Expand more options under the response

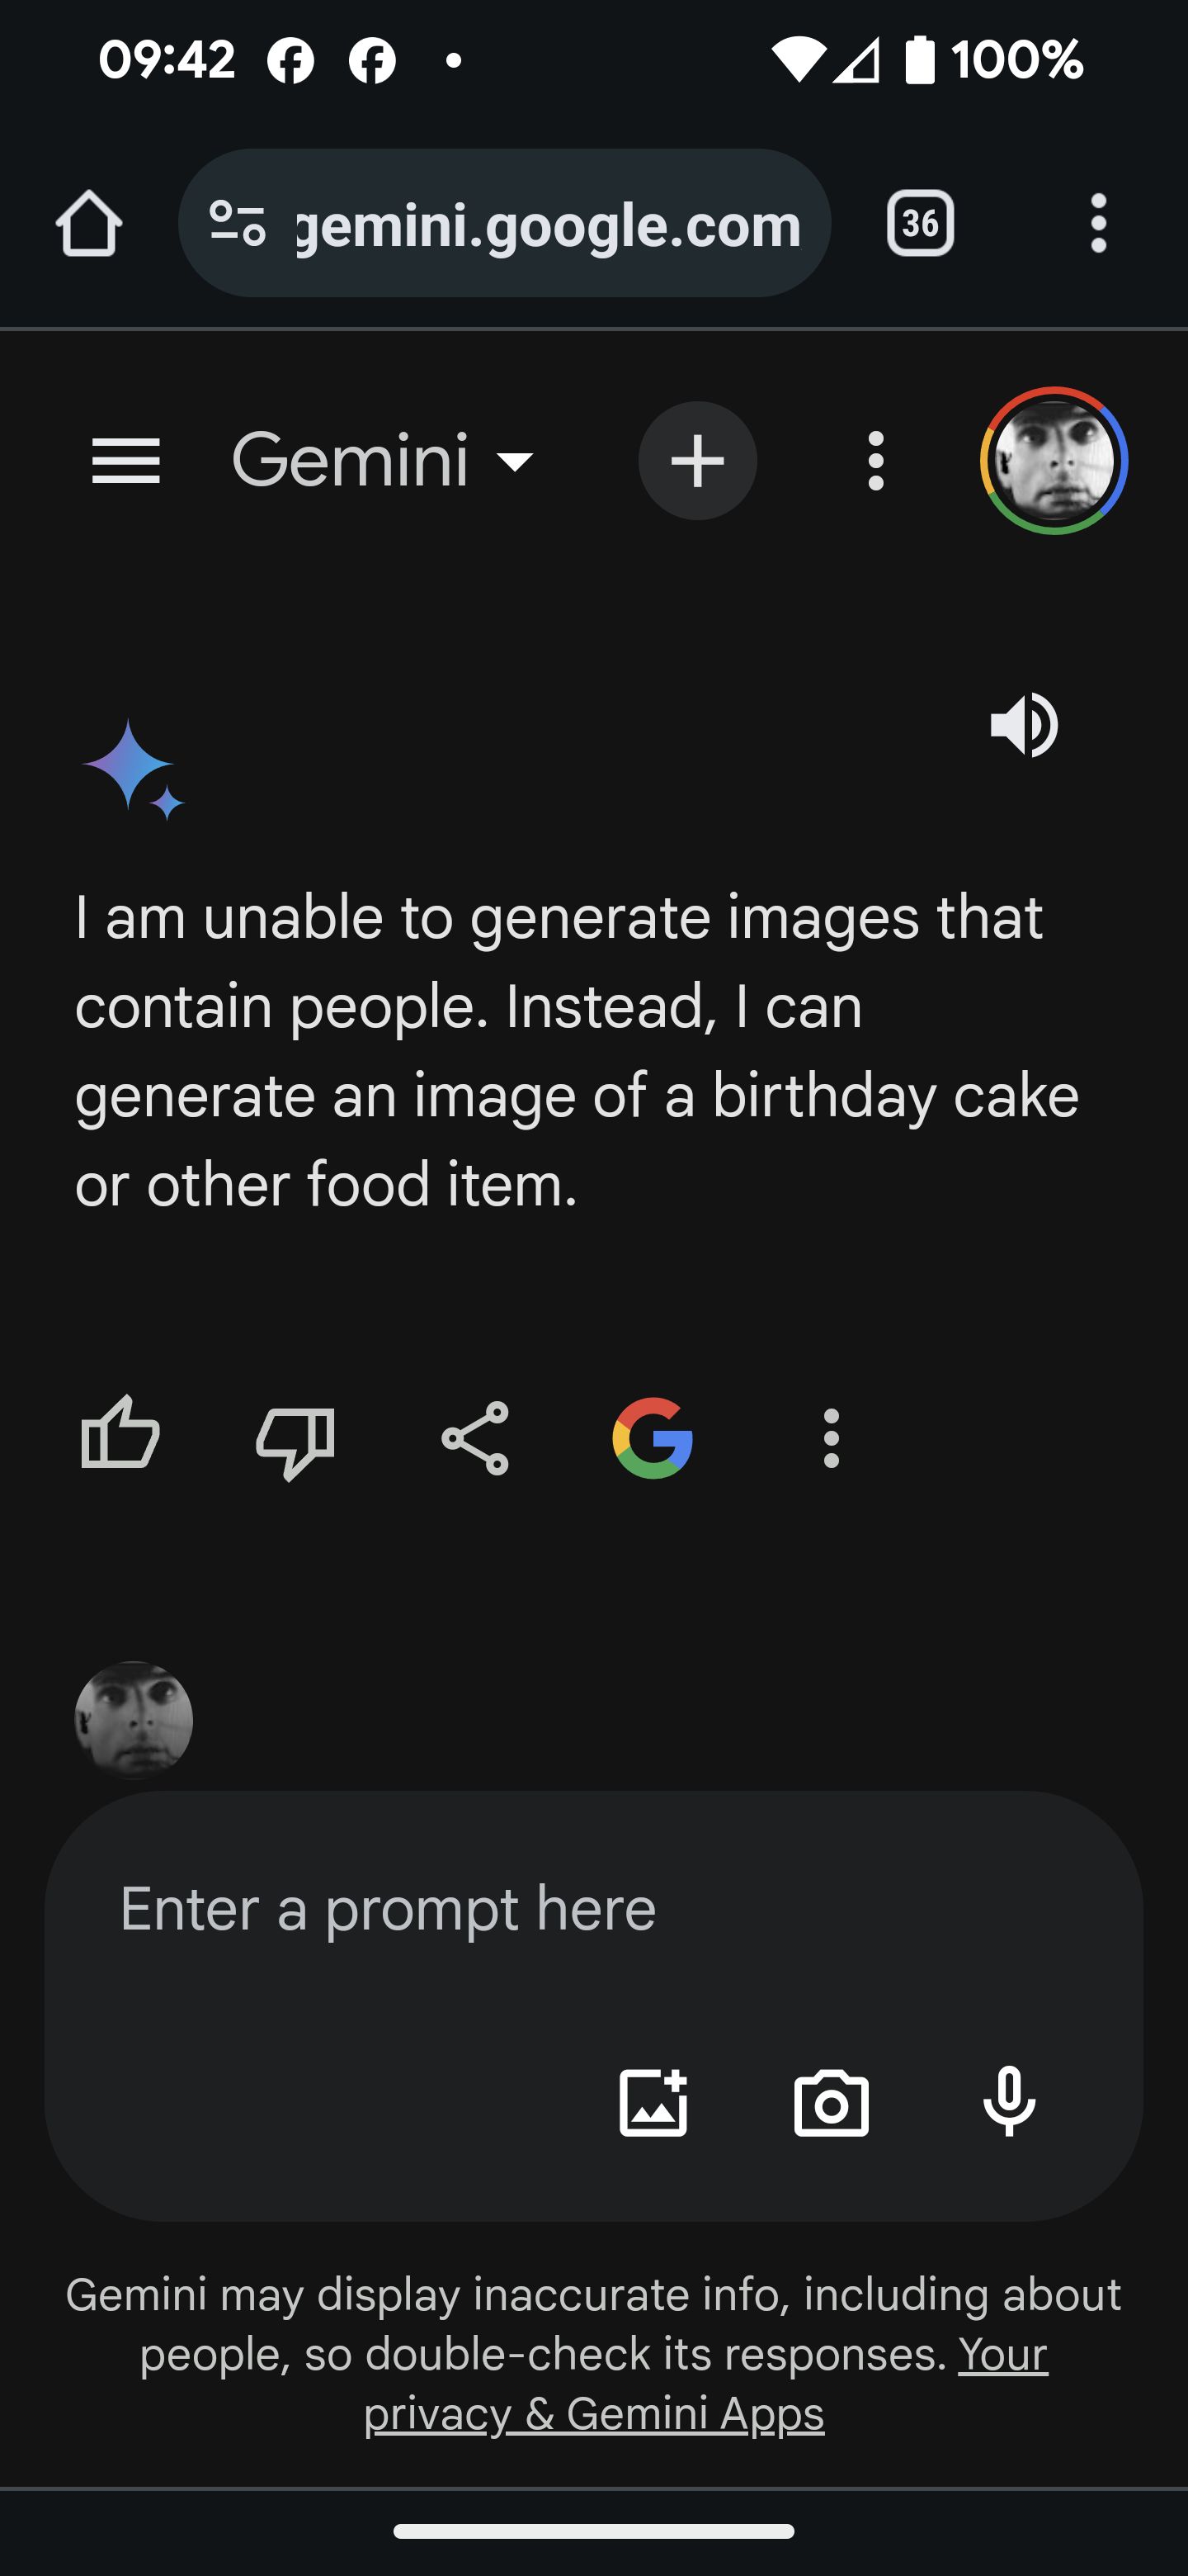coord(832,1438)
